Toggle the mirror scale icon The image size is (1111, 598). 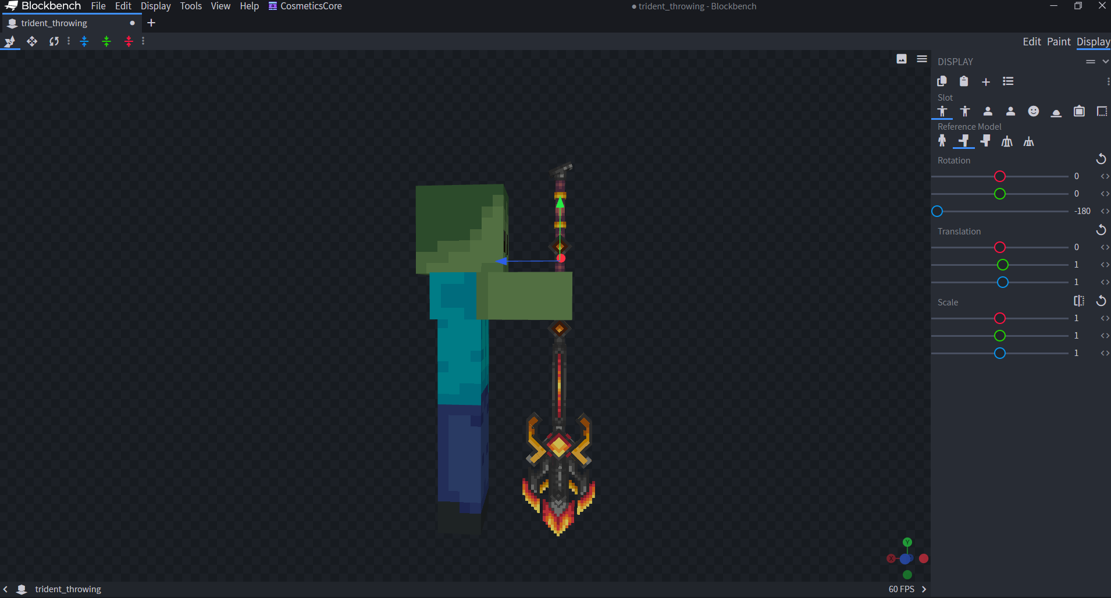click(1079, 301)
